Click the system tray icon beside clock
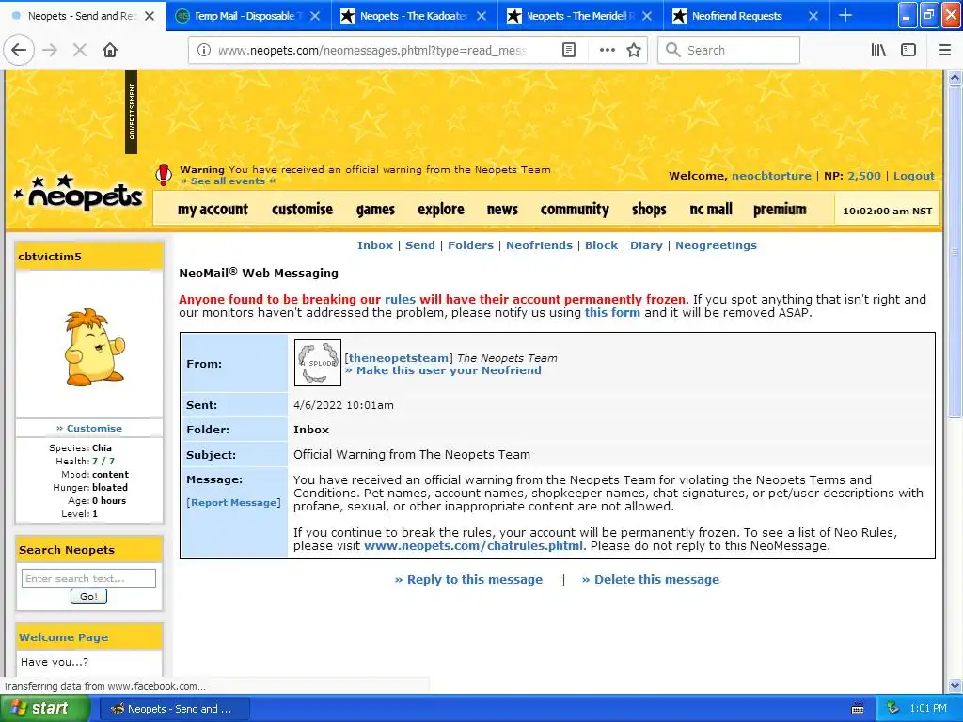 [892, 709]
